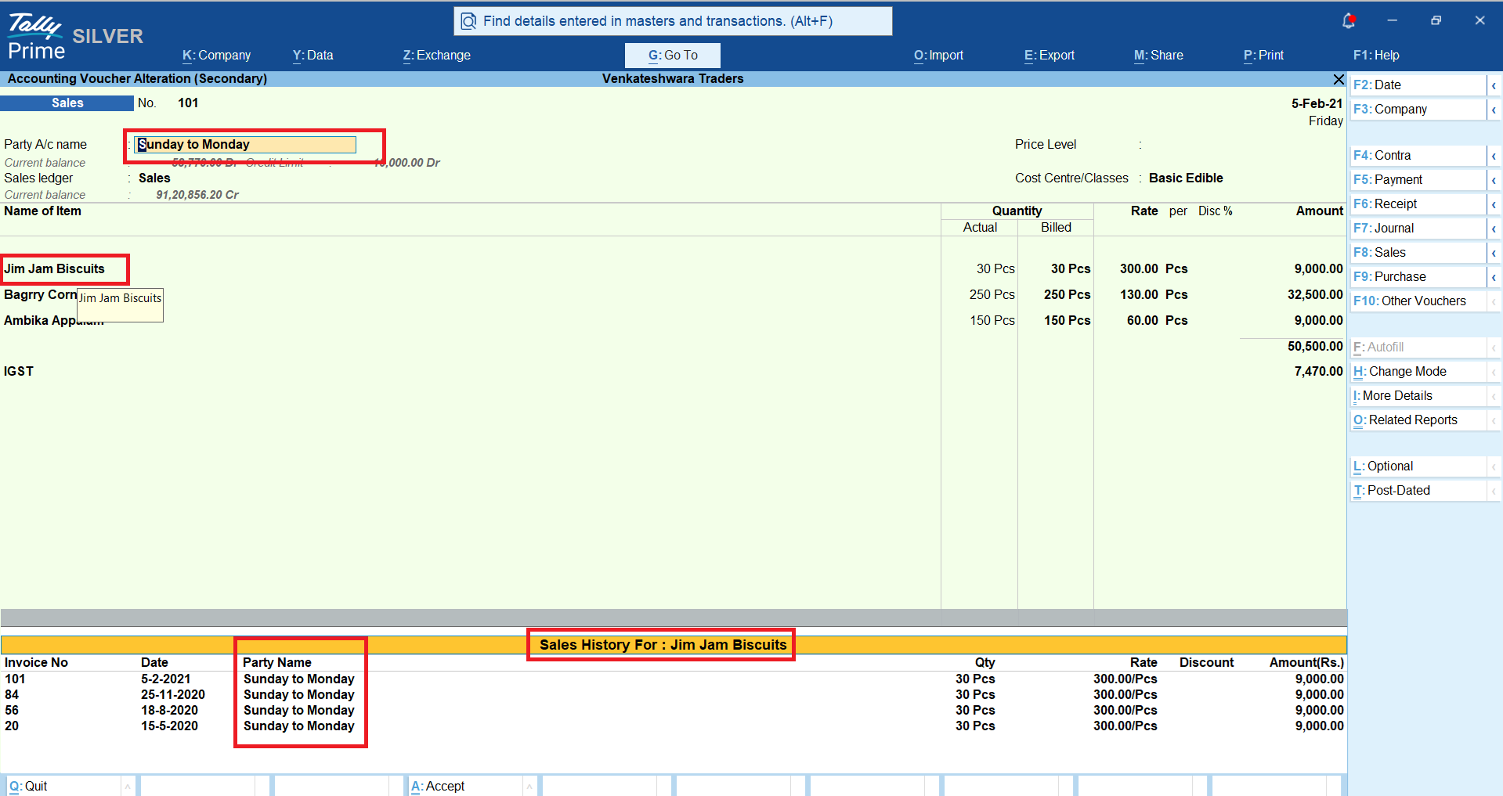Open I: More Details
Image resolution: width=1503 pixels, height=796 pixels.
[1418, 396]
